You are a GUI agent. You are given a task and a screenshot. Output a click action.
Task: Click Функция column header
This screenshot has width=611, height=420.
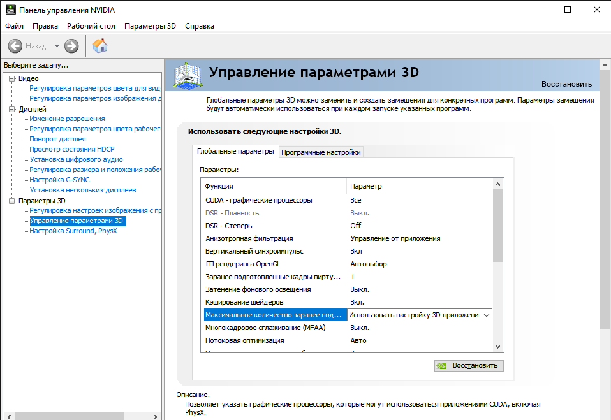coord(274,186)
